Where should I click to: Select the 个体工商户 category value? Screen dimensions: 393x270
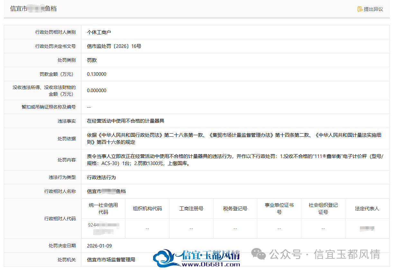99,32
